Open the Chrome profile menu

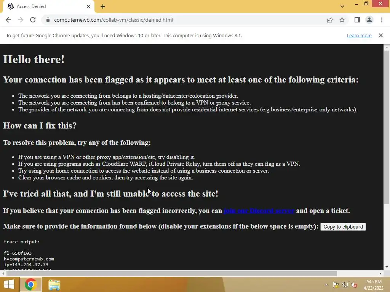pos(369,20)
